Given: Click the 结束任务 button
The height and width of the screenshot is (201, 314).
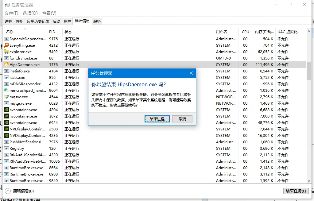Looking at the screenshot, I should pos(296,191).
